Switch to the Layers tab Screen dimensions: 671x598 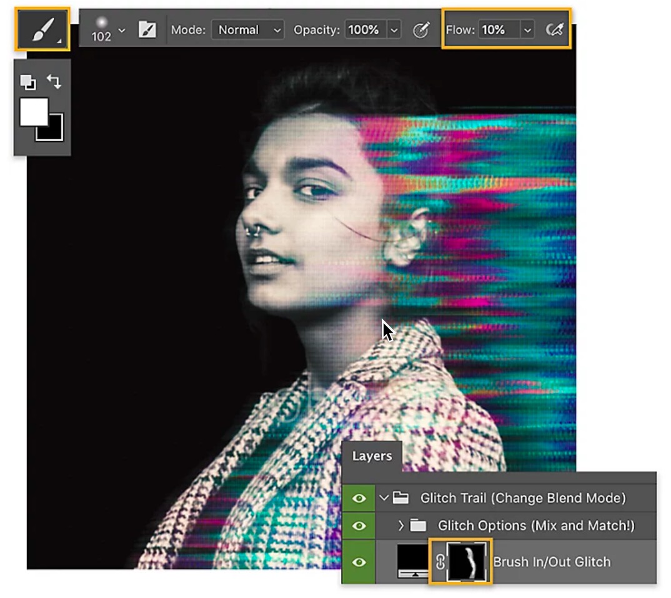coord(372,456)
